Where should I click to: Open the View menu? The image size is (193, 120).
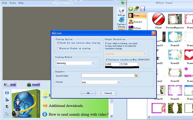point(5,3)
